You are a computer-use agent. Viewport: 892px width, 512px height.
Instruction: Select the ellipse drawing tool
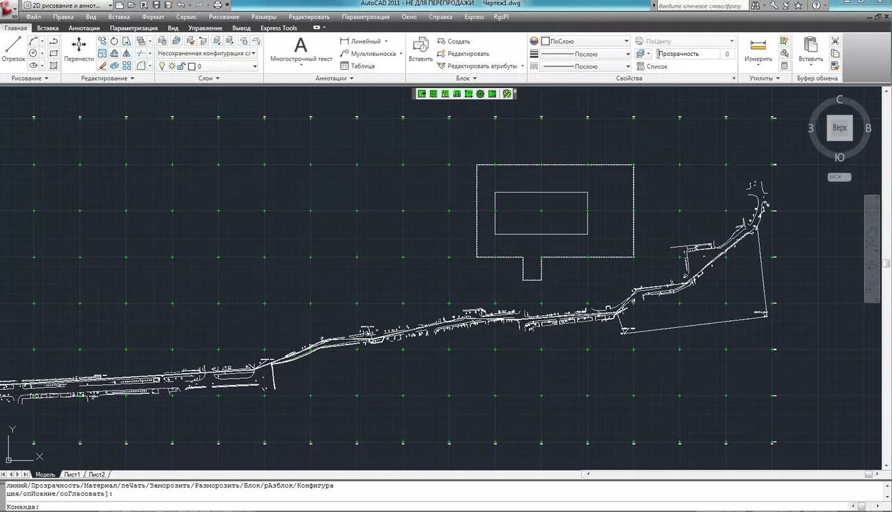pyautogui.click(x=33, y=66)
